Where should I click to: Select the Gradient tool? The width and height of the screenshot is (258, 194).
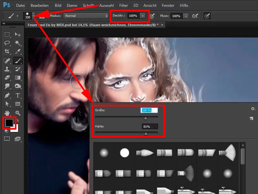(x=18, y=78)
